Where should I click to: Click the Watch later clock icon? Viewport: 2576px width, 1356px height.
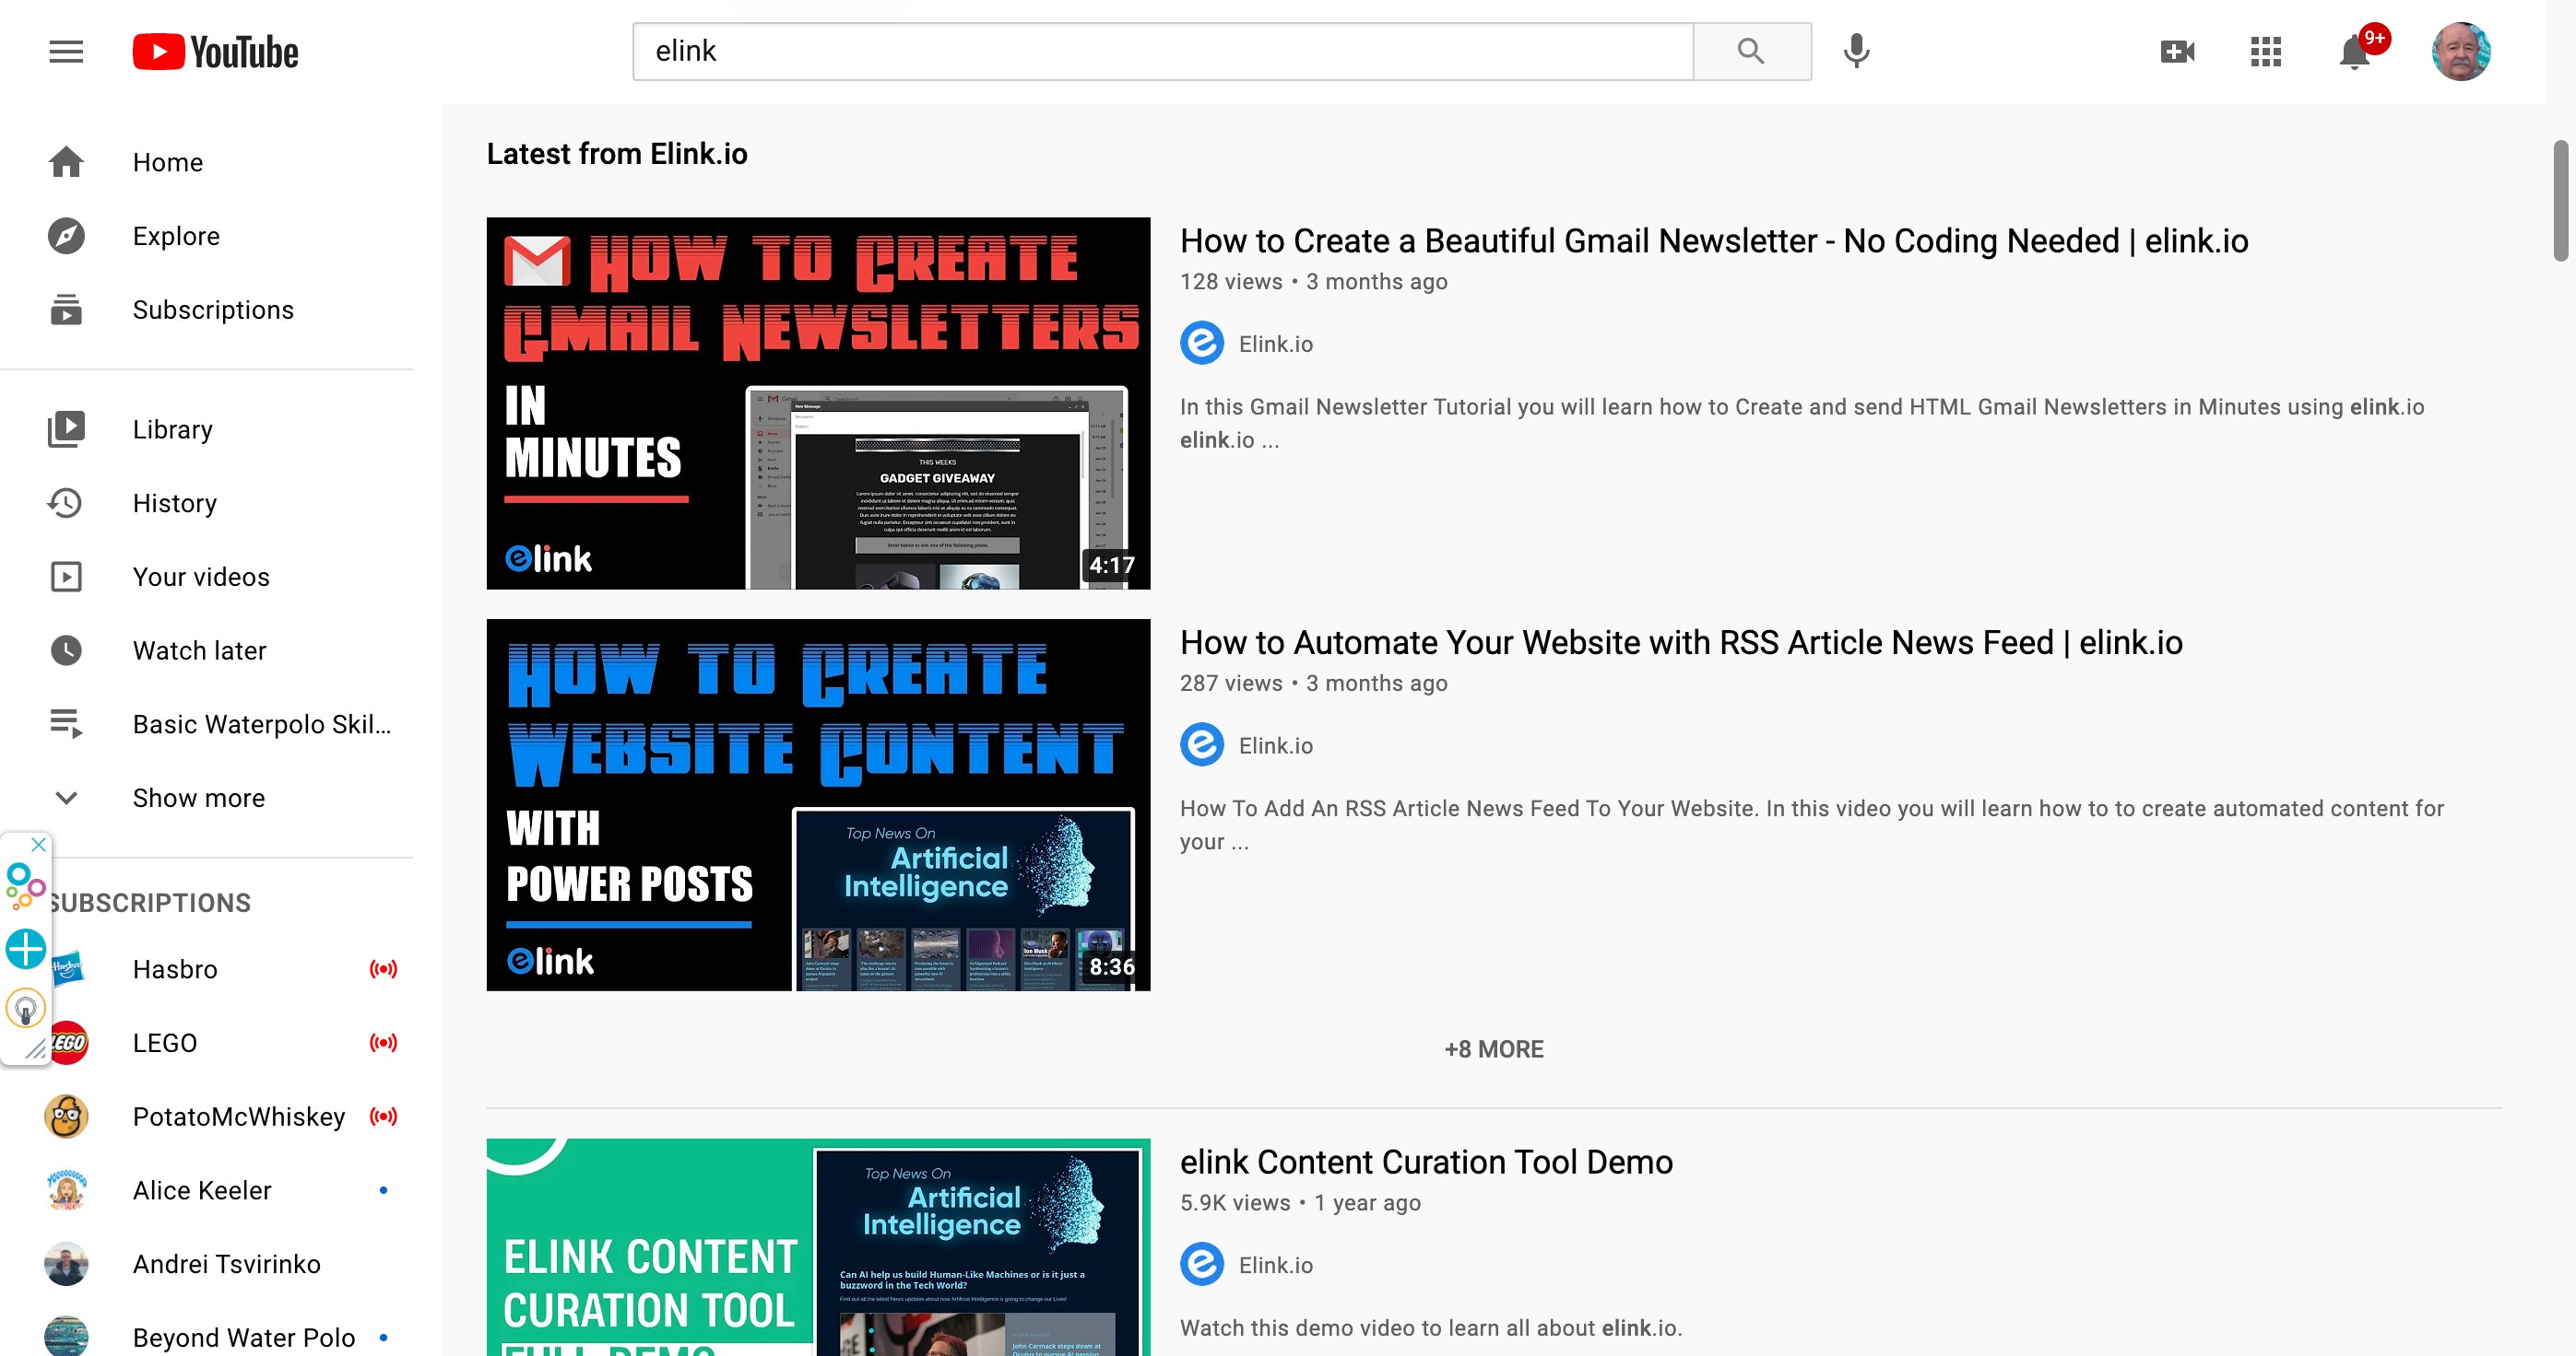pos(66,650)
